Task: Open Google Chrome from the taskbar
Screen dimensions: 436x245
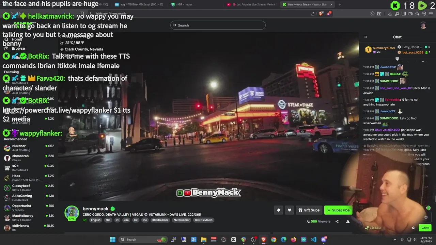Action: point(274,240)
